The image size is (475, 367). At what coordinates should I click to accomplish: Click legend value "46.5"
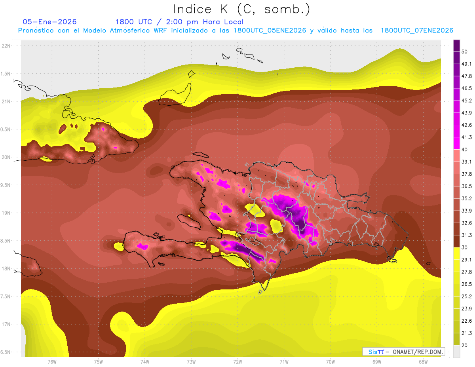coord(467,88)
